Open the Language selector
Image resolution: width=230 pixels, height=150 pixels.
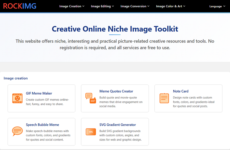pyautogui.click(x=217, y=6)
